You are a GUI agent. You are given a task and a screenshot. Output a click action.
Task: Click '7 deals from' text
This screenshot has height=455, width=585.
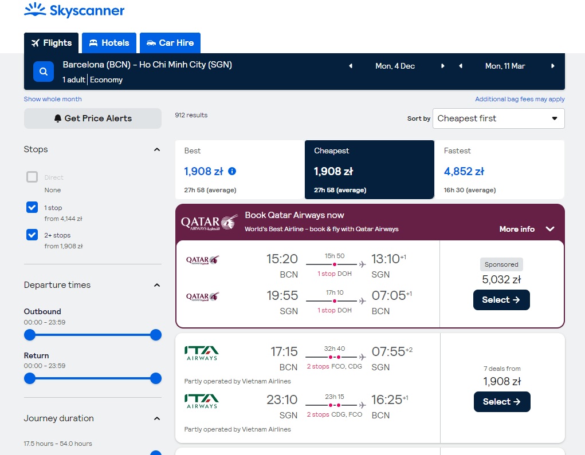502,369
